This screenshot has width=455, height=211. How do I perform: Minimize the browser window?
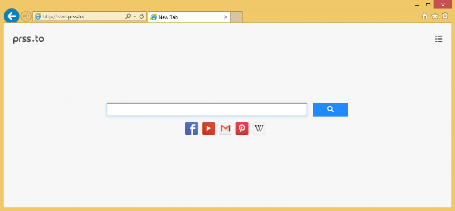click(x=417, y=5)
